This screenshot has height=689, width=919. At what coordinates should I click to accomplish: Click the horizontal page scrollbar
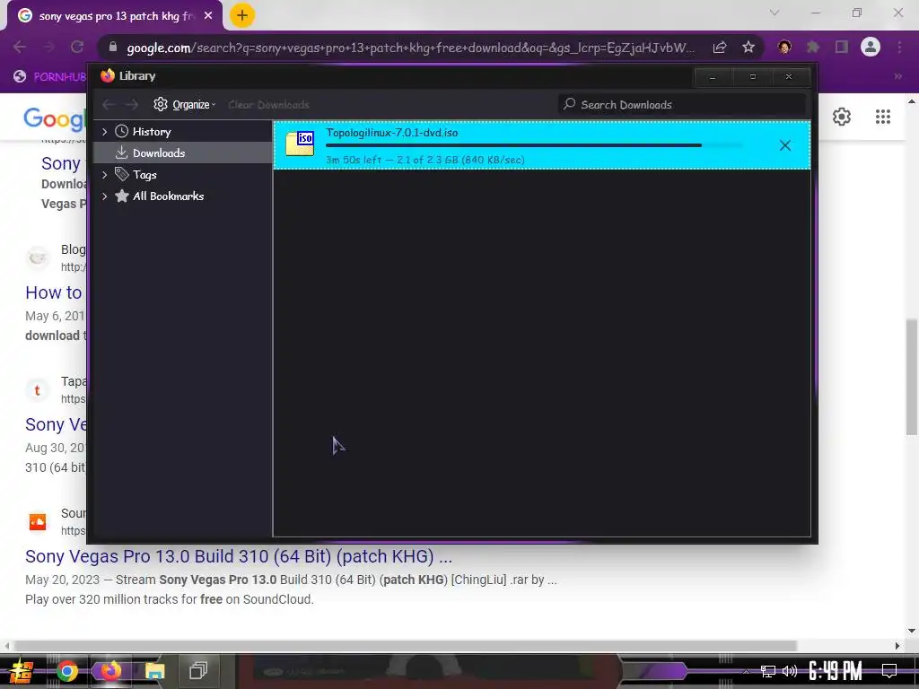click(x=405, y=646)
